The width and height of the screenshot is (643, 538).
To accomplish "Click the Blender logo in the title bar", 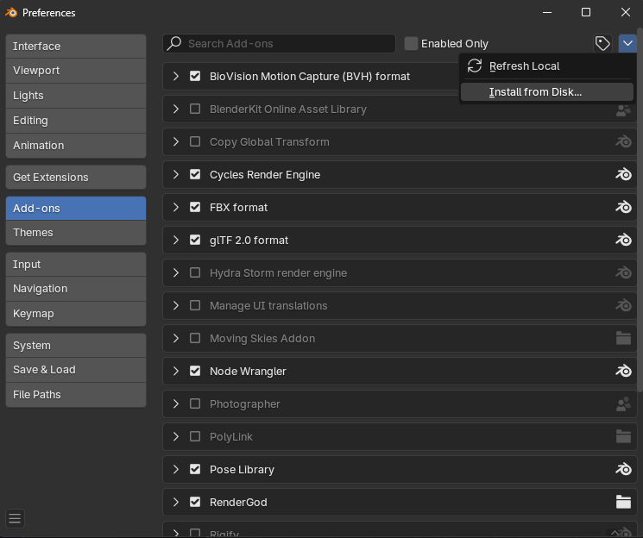I will tap(11, 13).
